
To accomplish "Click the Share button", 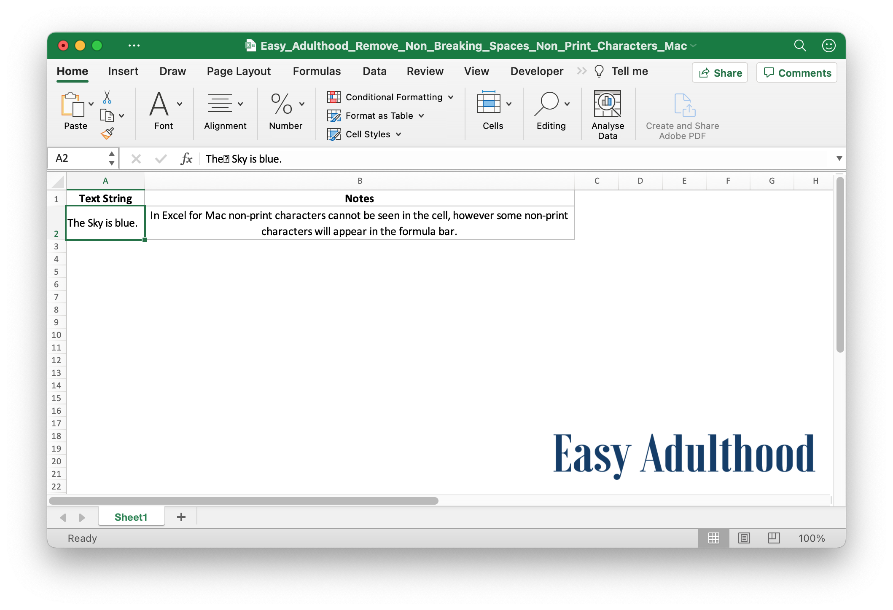I will pyautogui.click(x=720, y=72).
